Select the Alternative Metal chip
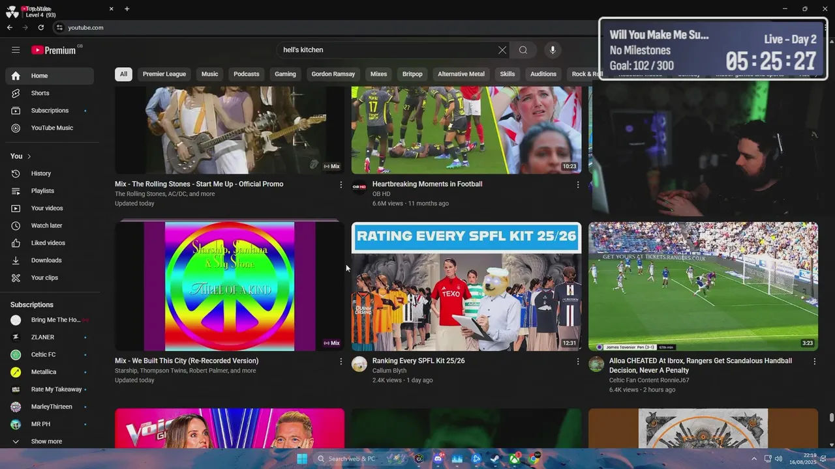Screen dimensions: 835x469 point(461,74)
